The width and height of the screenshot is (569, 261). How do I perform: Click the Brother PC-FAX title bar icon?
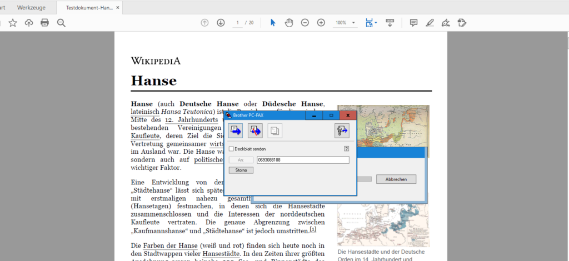228,116
